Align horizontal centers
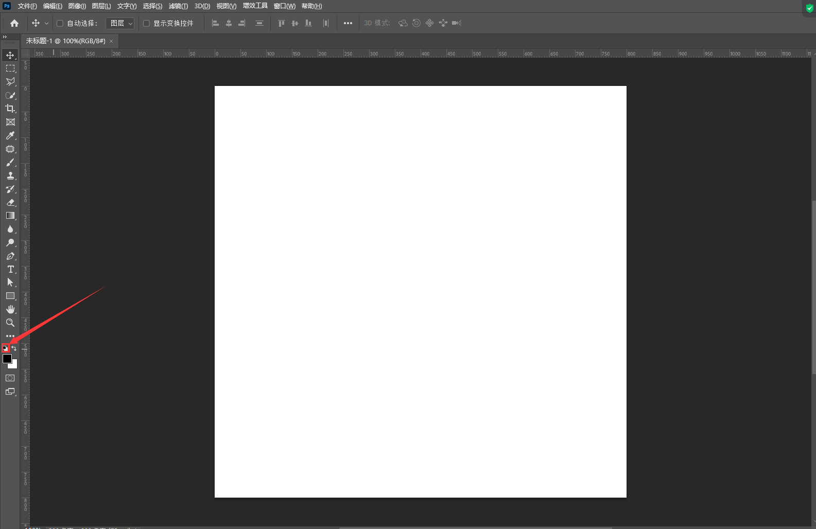Image resolution: width=816 pixels, height=529 pixels. click(229, 23)
